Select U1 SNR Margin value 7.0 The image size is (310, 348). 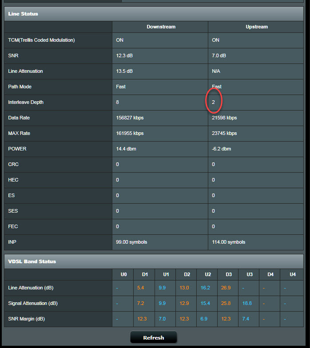(162, 319)
